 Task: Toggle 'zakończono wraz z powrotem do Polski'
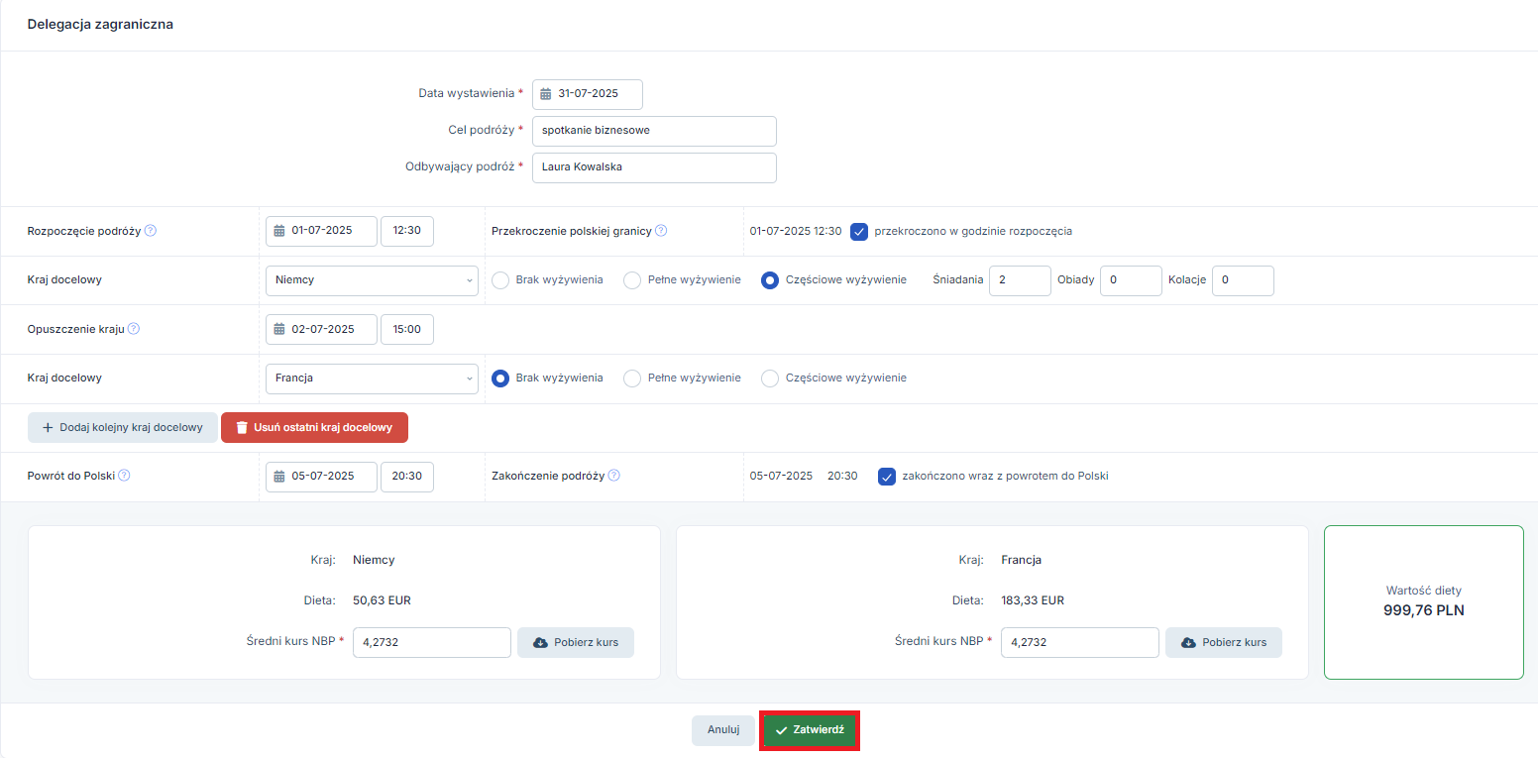click(x=887, y=476)
